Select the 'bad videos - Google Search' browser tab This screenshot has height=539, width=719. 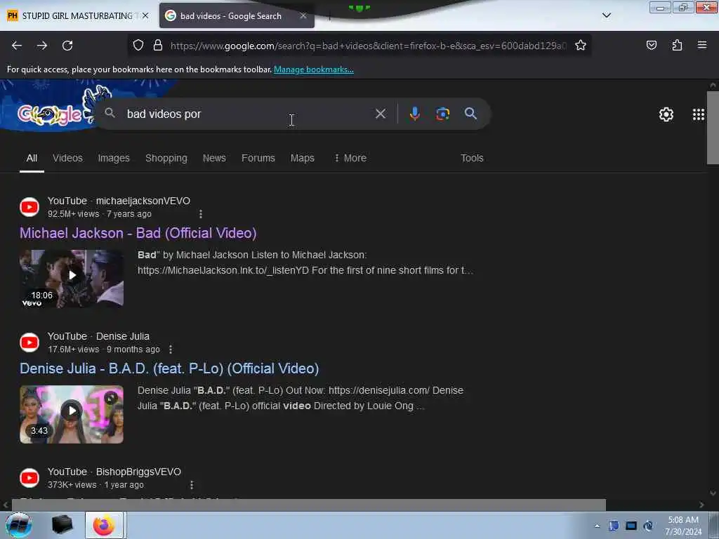click(237, 16)
